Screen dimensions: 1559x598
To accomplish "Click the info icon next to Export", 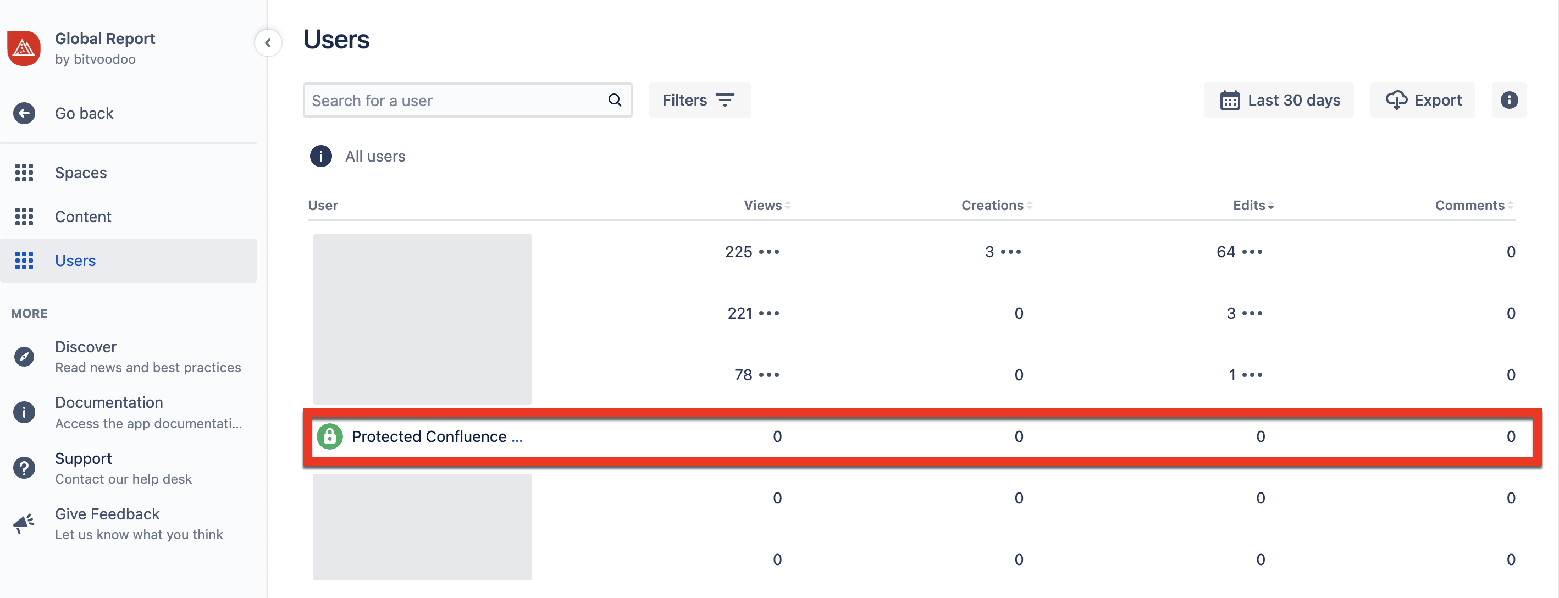I will [1509, 100].
